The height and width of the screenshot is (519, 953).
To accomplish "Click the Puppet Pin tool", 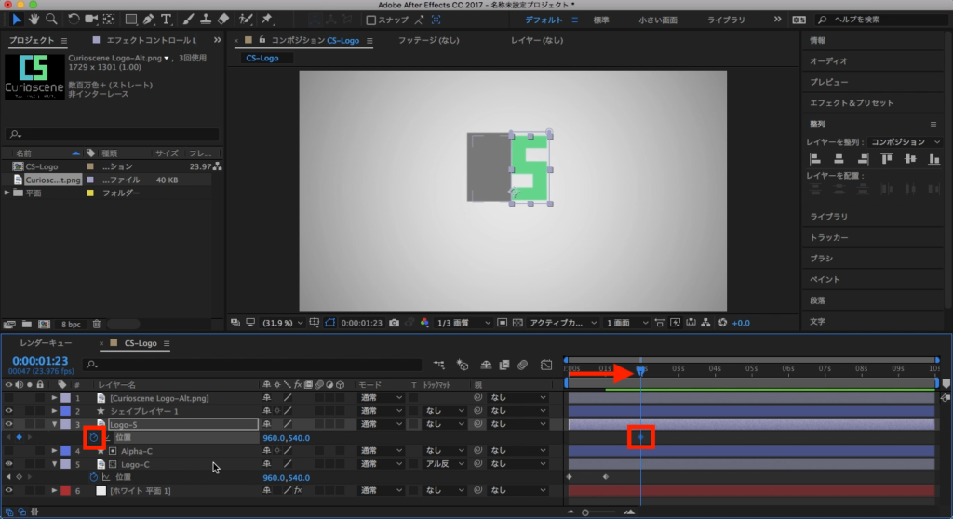I will click(x=268, y=19).
